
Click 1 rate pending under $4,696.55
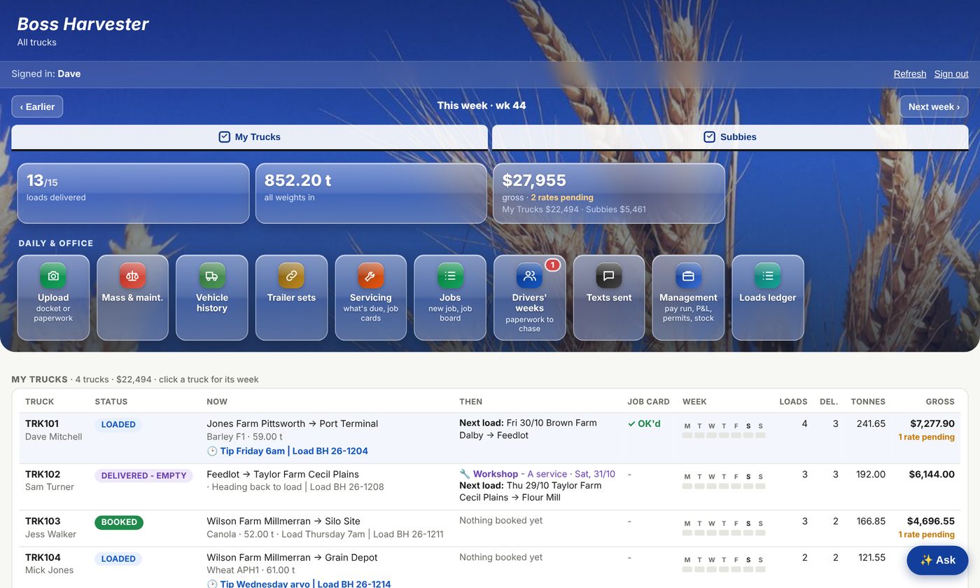point(927,535)
